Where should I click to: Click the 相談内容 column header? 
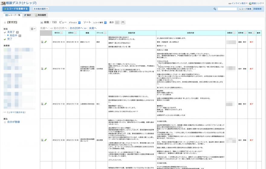[132, 33]
